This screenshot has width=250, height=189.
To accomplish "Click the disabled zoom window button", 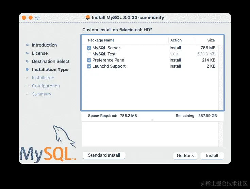I will 37,18.
